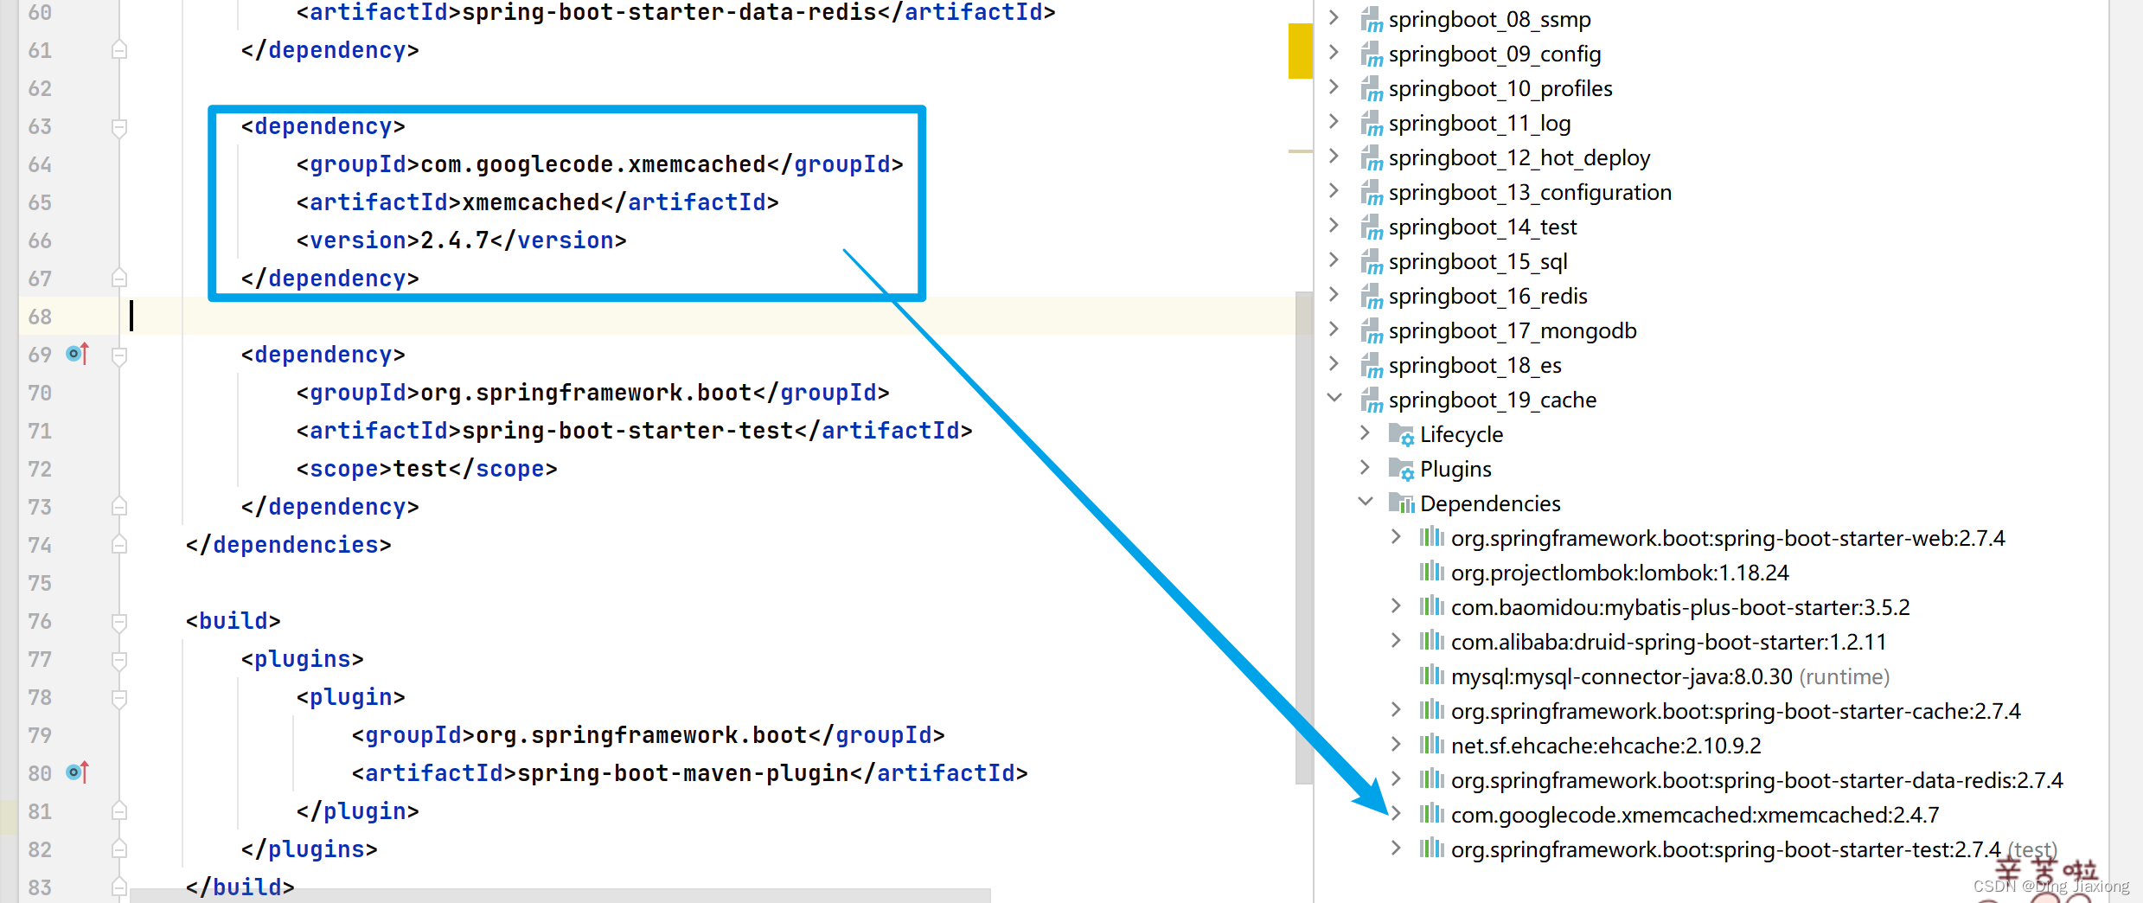Click the Lifecycle folder icon
Image resolution: width=2143 pixels, height=903 pixels.
[1401, 434]
